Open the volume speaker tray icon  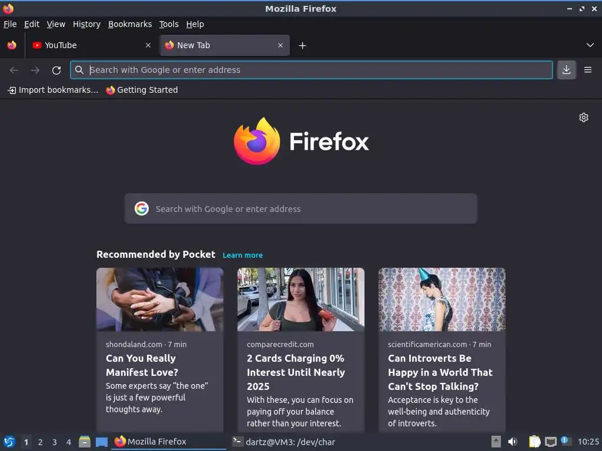513,442
